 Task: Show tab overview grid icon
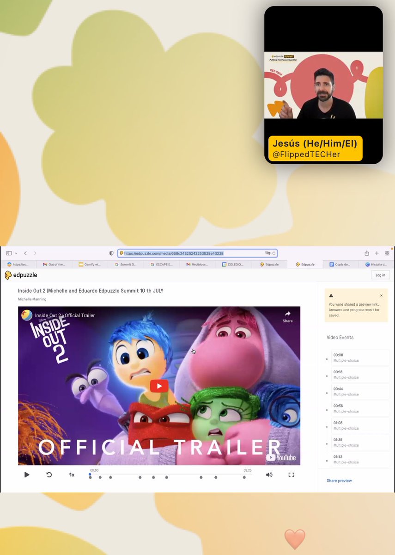[387, 253]
